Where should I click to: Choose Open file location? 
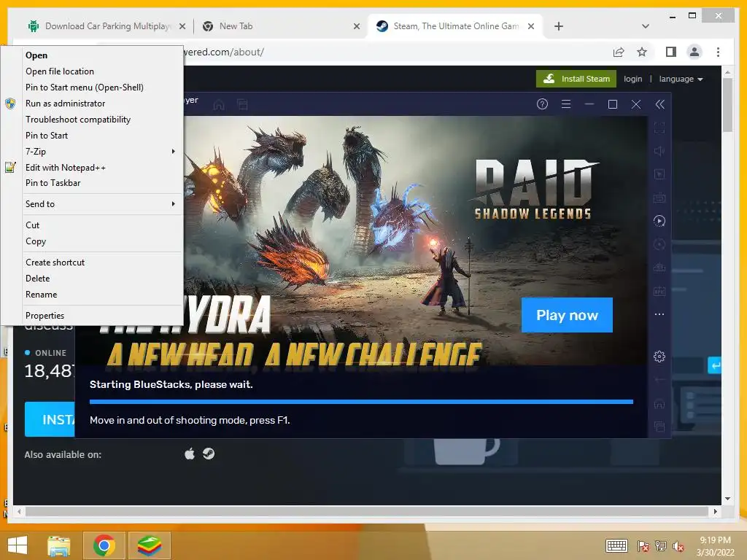point(102,71)
